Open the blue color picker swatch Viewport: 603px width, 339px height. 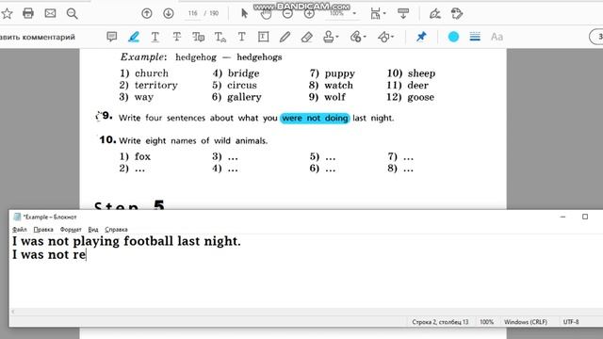[x=453, y=37]
